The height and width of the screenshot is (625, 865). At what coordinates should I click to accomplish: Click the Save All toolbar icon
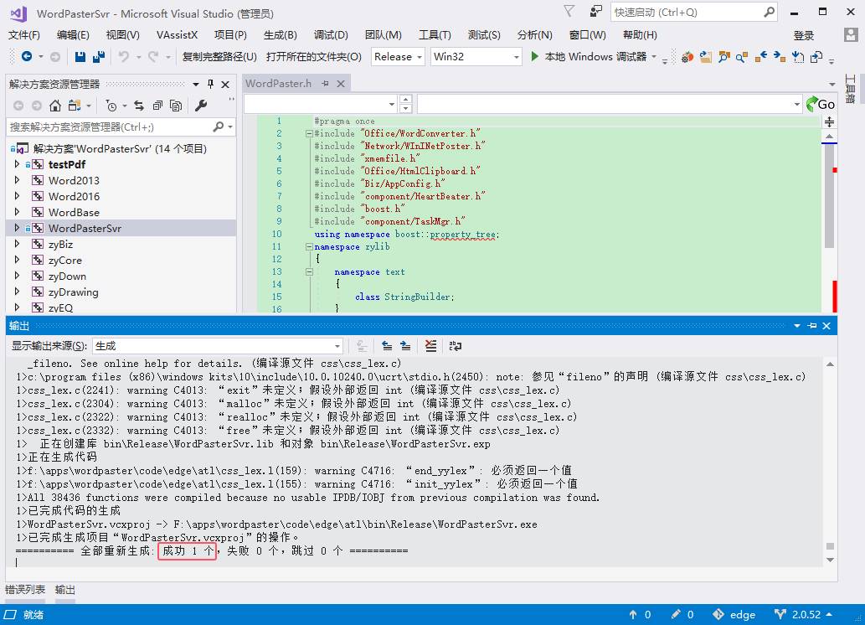click(98, 57)
